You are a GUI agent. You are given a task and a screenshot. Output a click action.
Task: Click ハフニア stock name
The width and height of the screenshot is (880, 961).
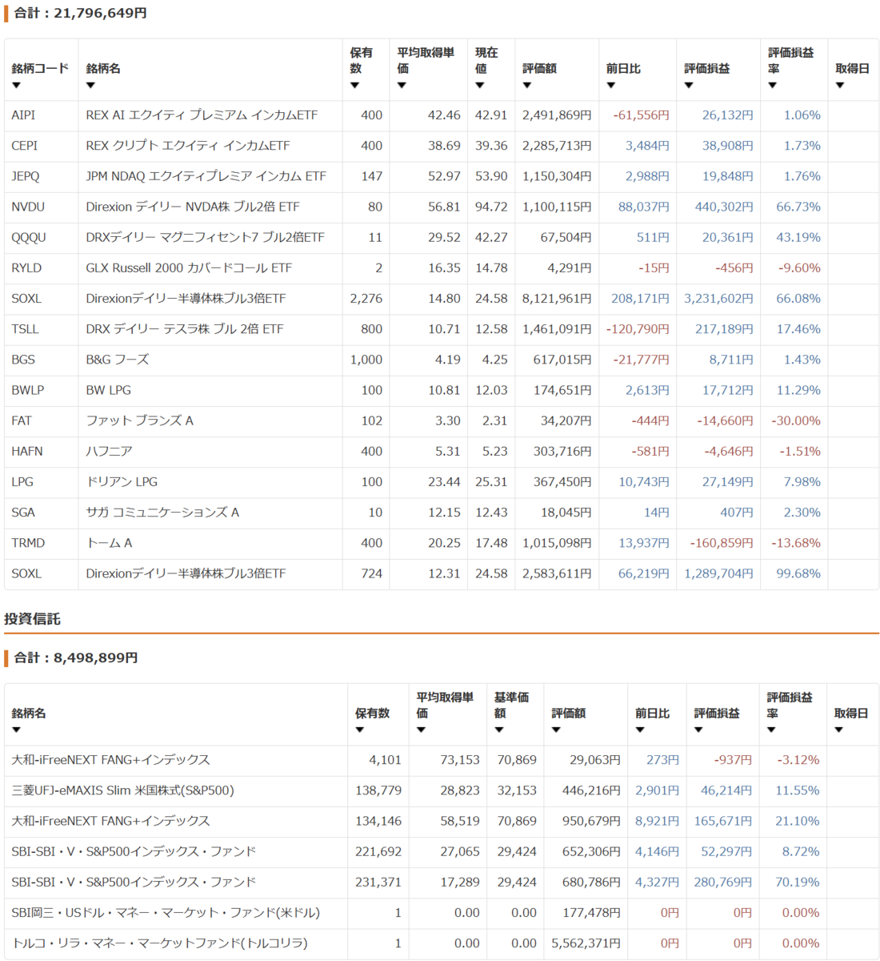(x=110, y=451)
